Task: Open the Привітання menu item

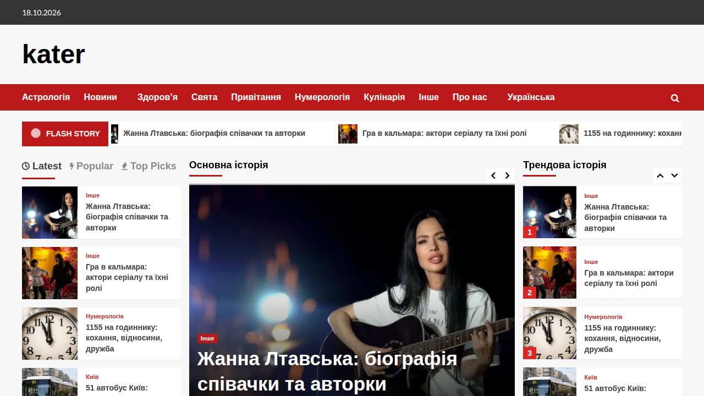Action: [256, 97]
